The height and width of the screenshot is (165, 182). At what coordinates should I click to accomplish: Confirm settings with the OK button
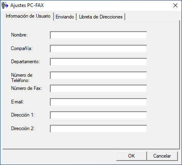coord(131,156)
